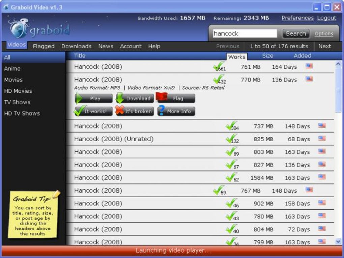
Task: Download the selected 770 MB Hancock video
Action: coord(135,98)
